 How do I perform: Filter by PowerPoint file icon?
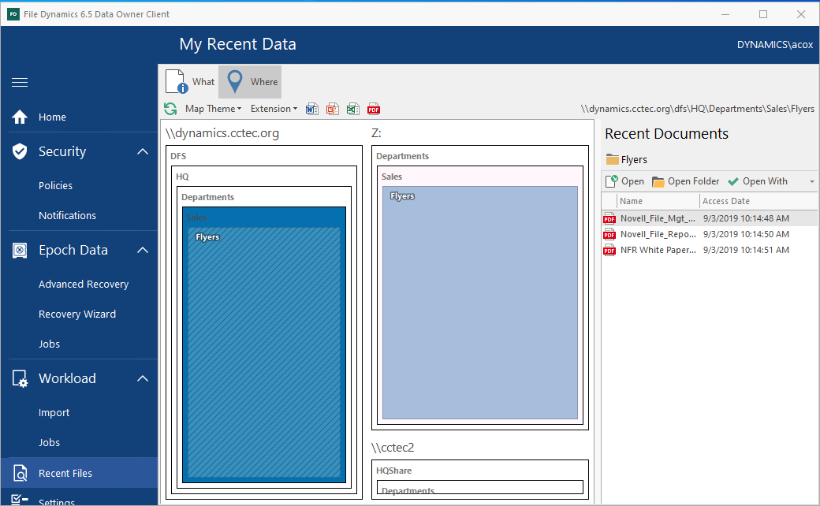click(333, 109)
